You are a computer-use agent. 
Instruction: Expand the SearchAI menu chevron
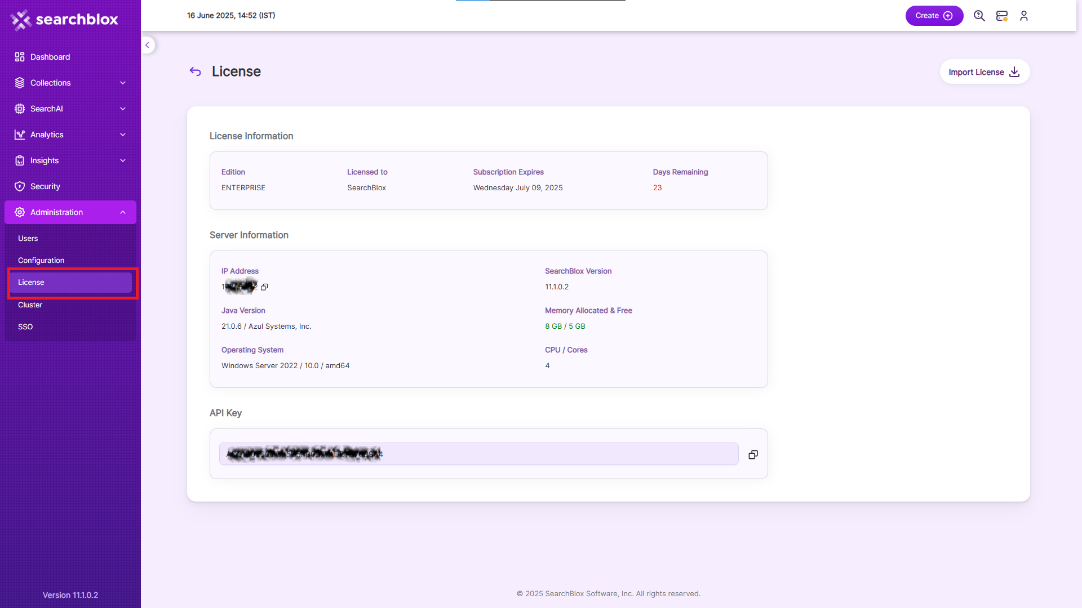point(123,109)
